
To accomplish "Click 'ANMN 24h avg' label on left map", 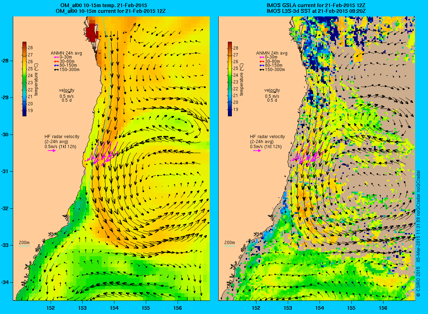I will (66, 53).
